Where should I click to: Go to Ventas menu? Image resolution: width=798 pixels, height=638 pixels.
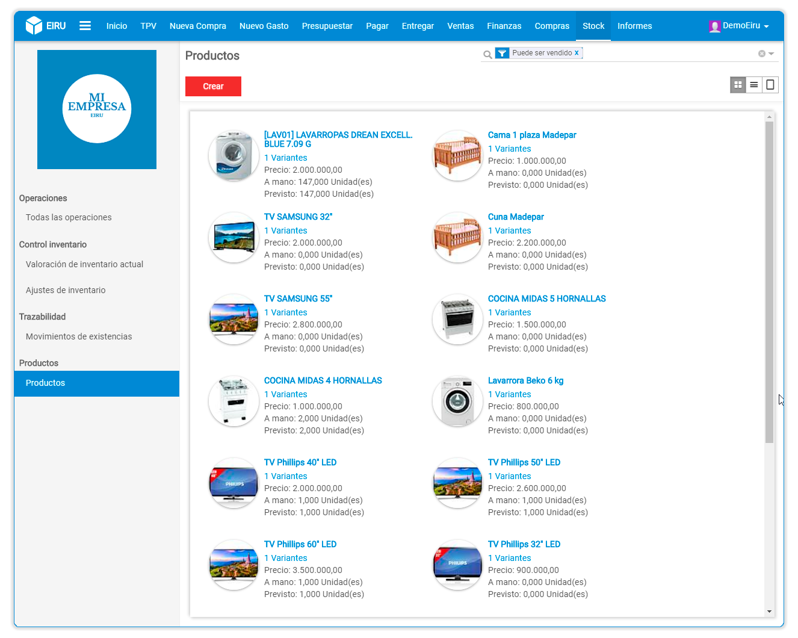point(460,26)
